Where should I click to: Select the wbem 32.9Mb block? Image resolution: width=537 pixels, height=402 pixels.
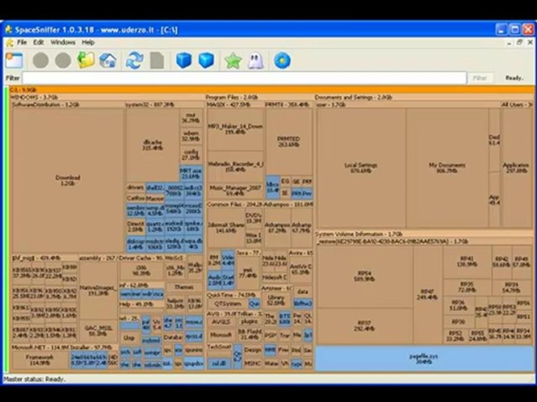coord(191,136)
